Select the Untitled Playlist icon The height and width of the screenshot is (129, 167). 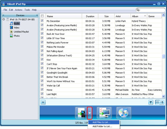point(11,31)
